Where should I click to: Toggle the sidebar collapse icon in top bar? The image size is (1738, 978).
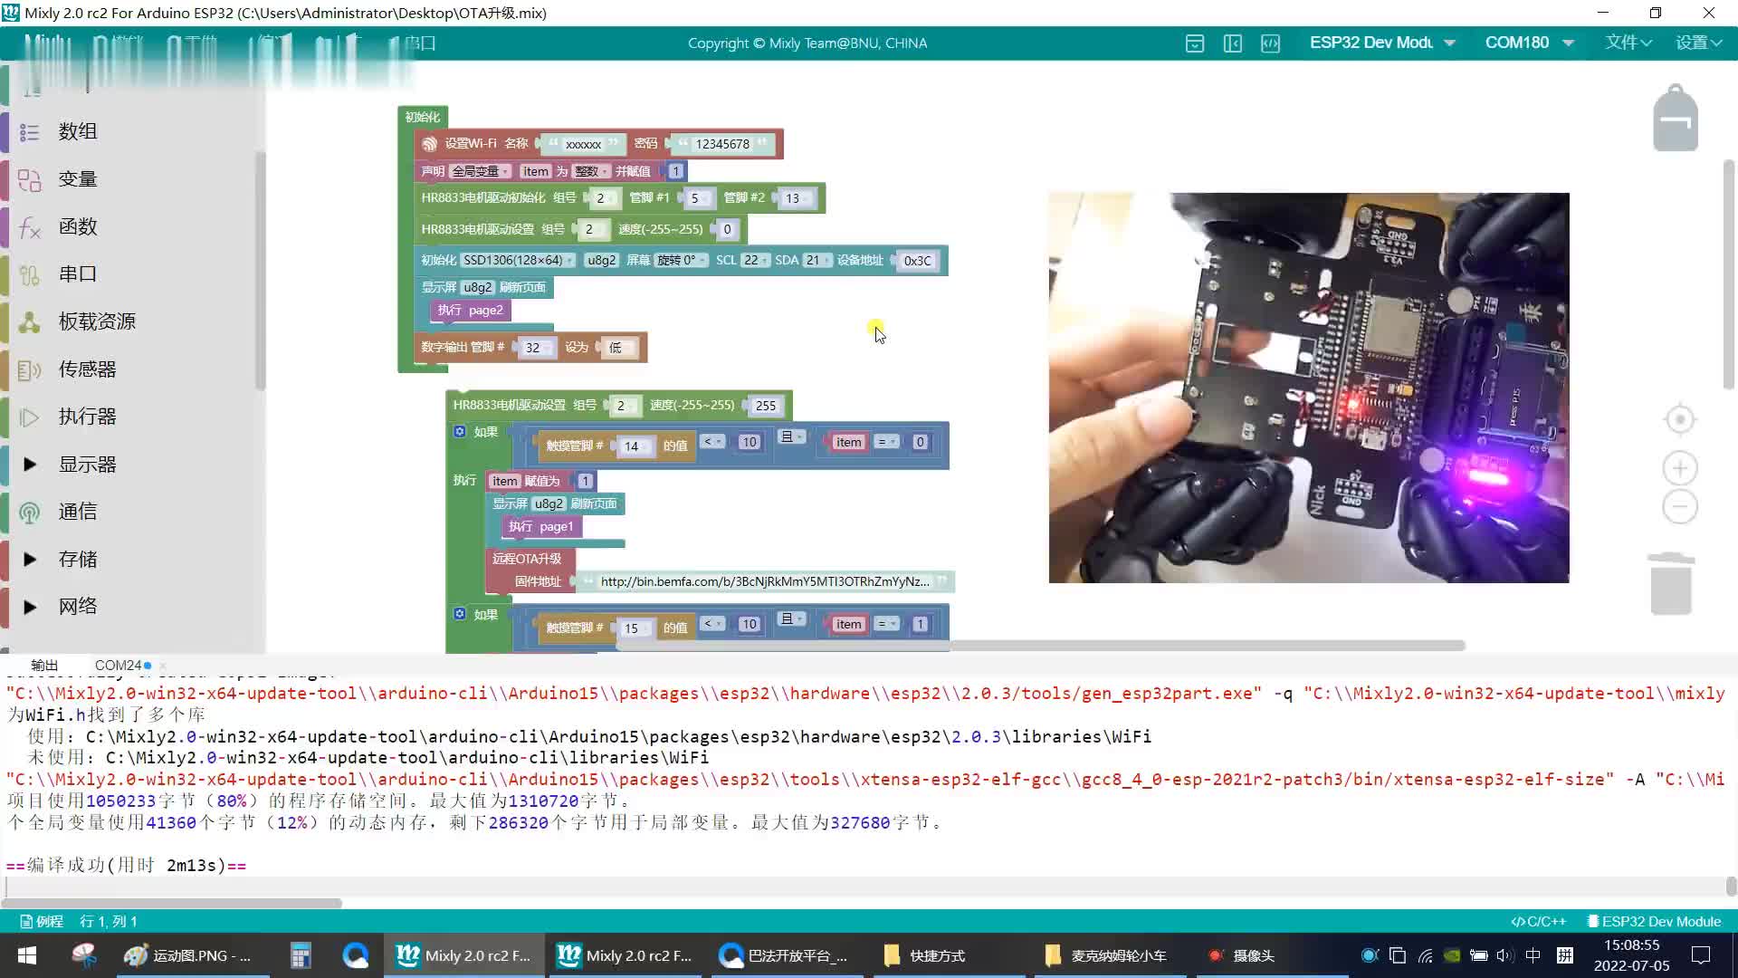[x=1233, y=43]
